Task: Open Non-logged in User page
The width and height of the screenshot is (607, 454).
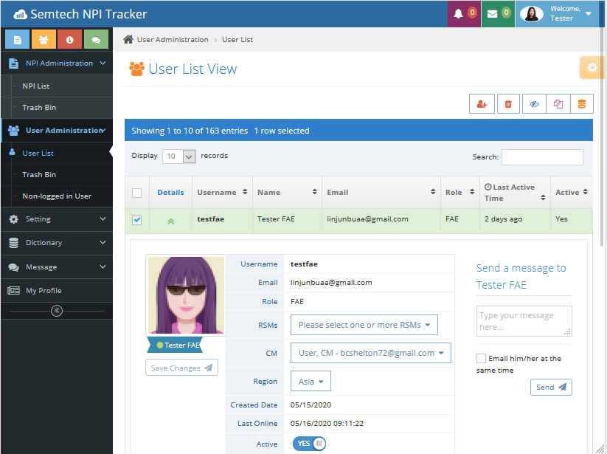Action: 57,196
